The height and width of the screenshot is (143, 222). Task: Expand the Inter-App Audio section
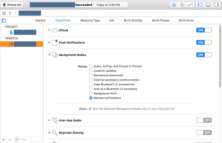[x=49, y=120]
